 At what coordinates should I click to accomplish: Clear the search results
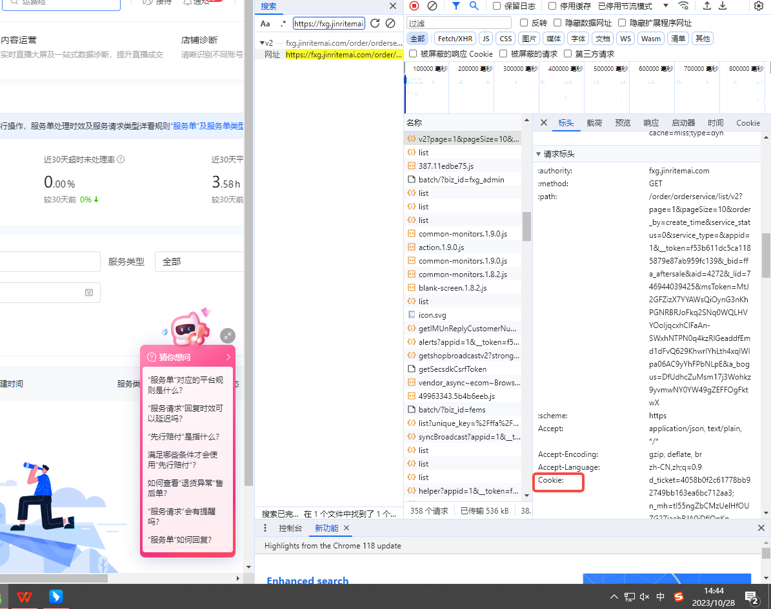click(x=390, y=23)
